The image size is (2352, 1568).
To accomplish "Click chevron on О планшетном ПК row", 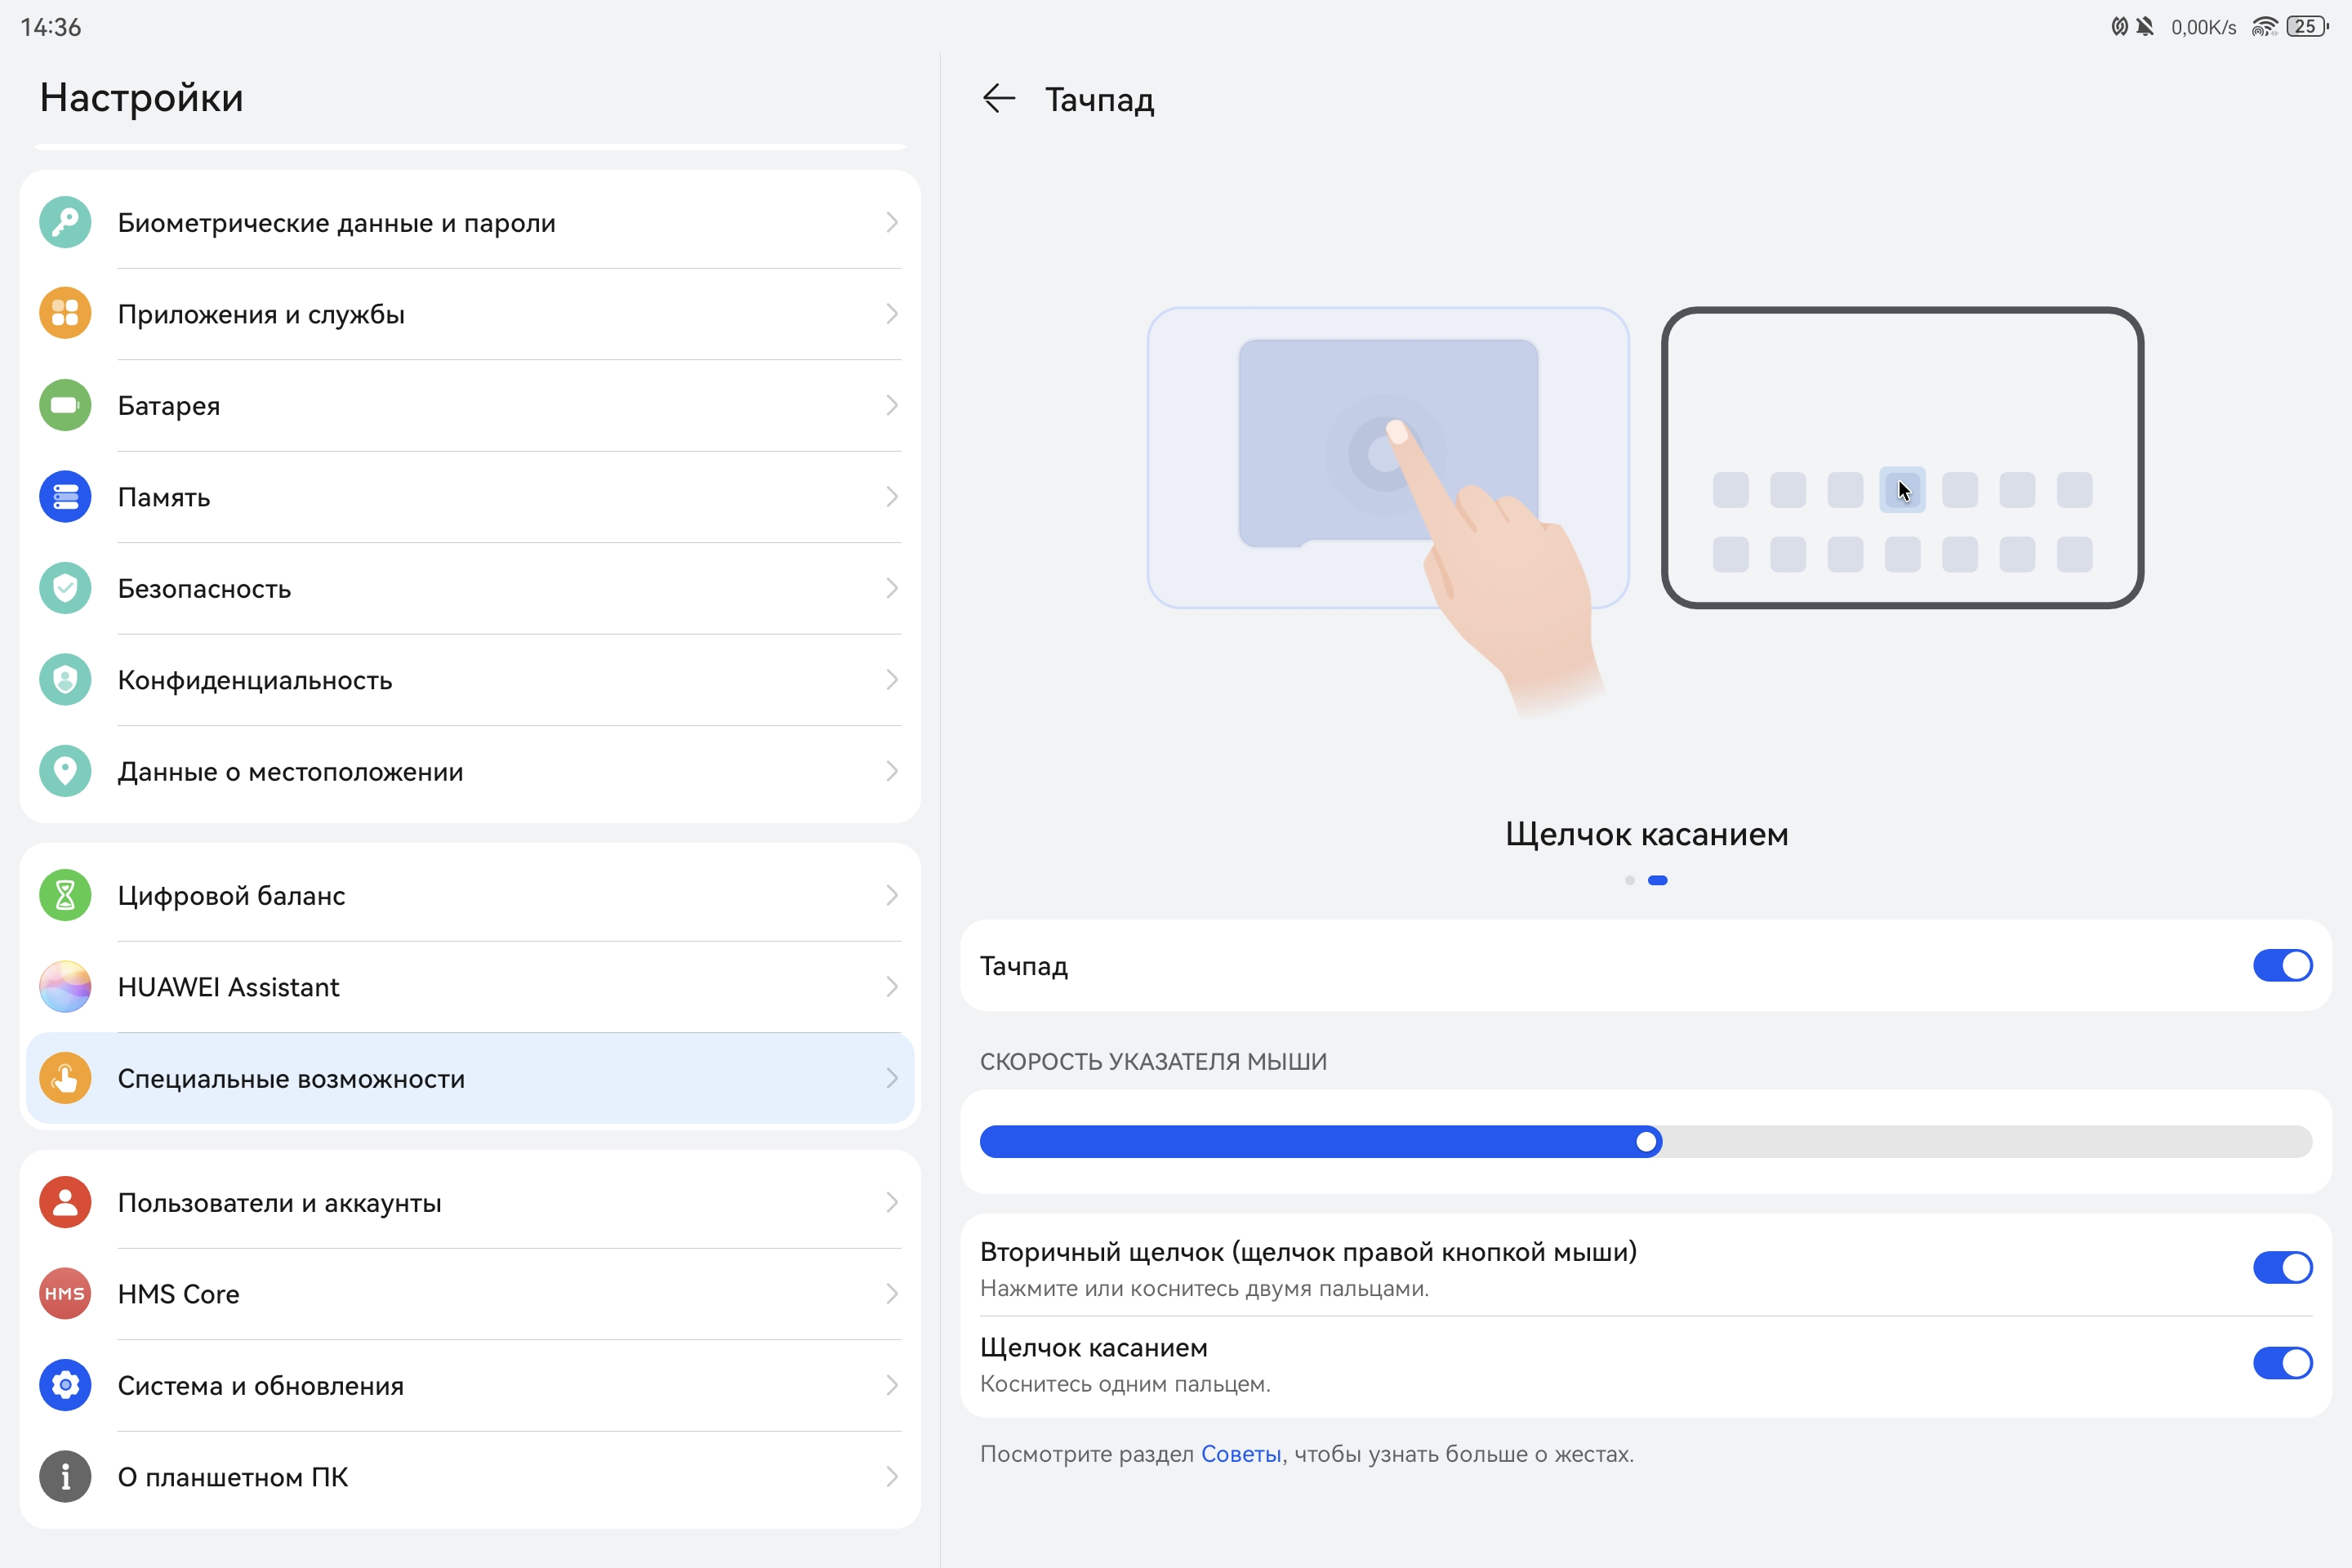I will click(x=891, y=1477).
